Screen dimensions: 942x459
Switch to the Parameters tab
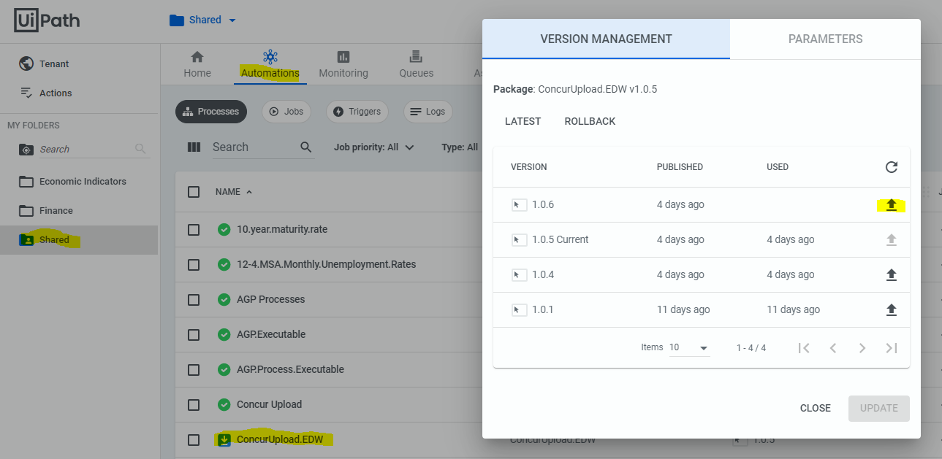[x=825, y=39]
